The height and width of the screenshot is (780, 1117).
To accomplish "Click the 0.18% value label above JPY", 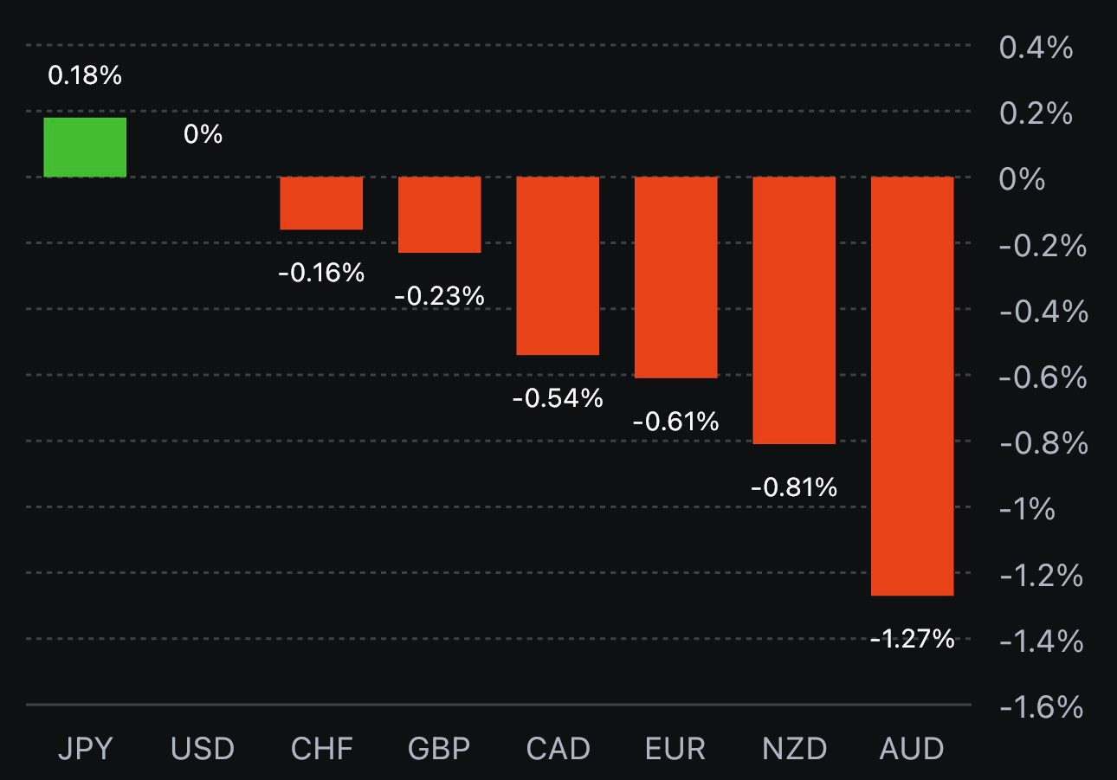I will [x=85, y=75].
